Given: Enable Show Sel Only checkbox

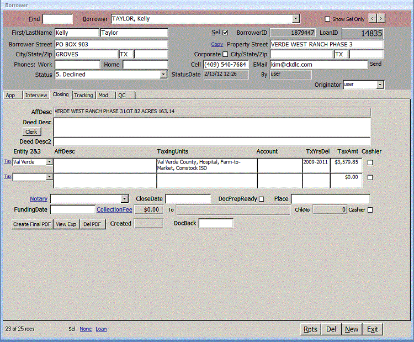Looking at the screenshot, I should pyautogui.click(x=328, y=19).
